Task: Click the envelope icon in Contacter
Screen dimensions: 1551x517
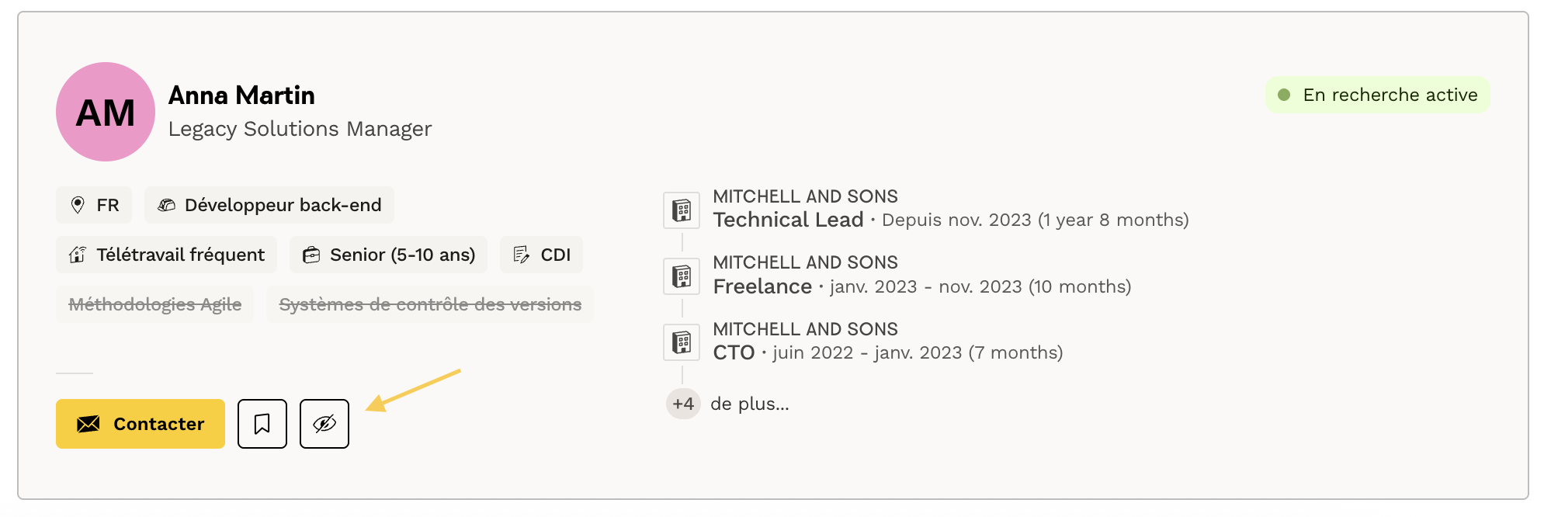Action: [88, 424]
